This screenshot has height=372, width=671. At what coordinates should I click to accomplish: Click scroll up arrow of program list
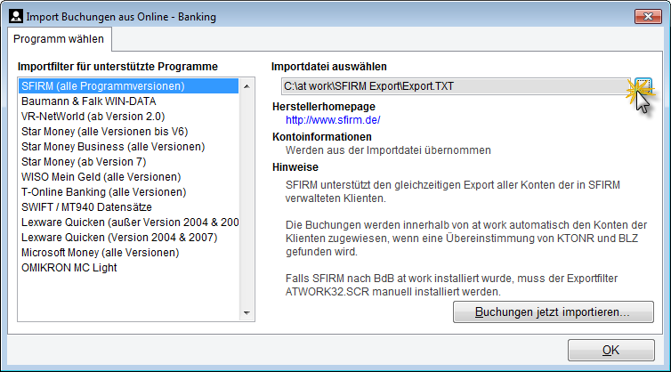click(x=247, y=86)
